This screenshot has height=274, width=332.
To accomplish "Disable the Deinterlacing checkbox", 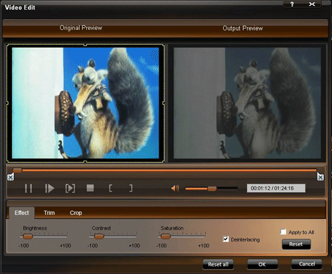I will pyautogui.click(x=226, y=239).
